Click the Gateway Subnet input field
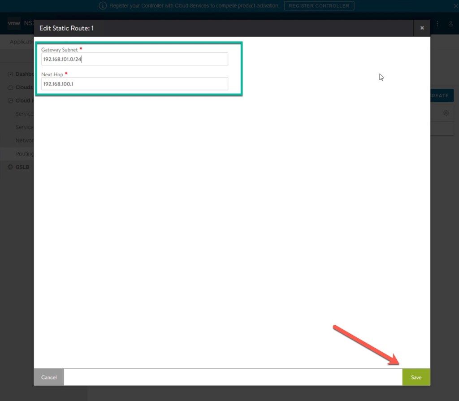Image resolution: width=459 pixels, height=401 pixels. [134, 59]
